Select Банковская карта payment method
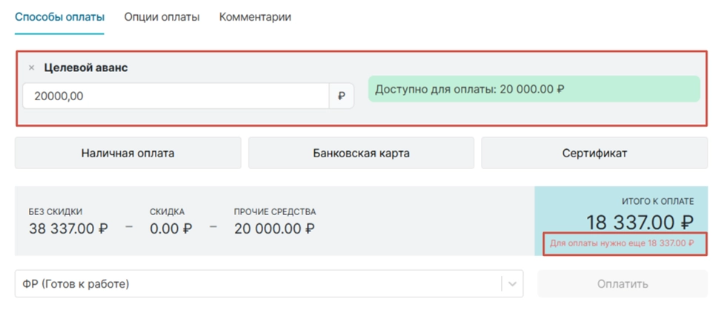The height and width of the screenshot is (313, 721). tap(361, 154)
